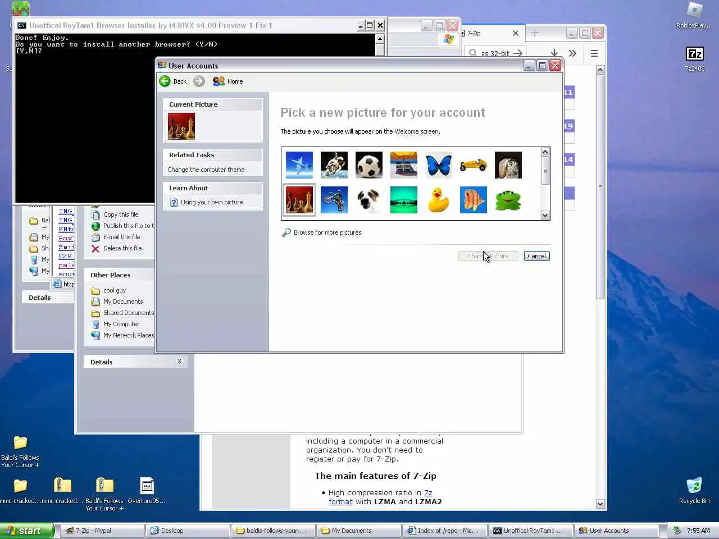Choose the blue butterfly picture
The width and height of the screenshot is (719, 539).
(x=439, y=165)
